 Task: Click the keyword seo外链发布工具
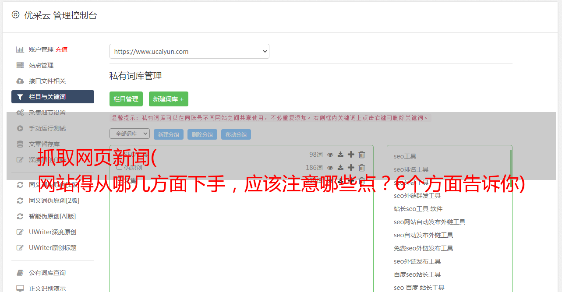pyautogui.click(x=417, y=261)
